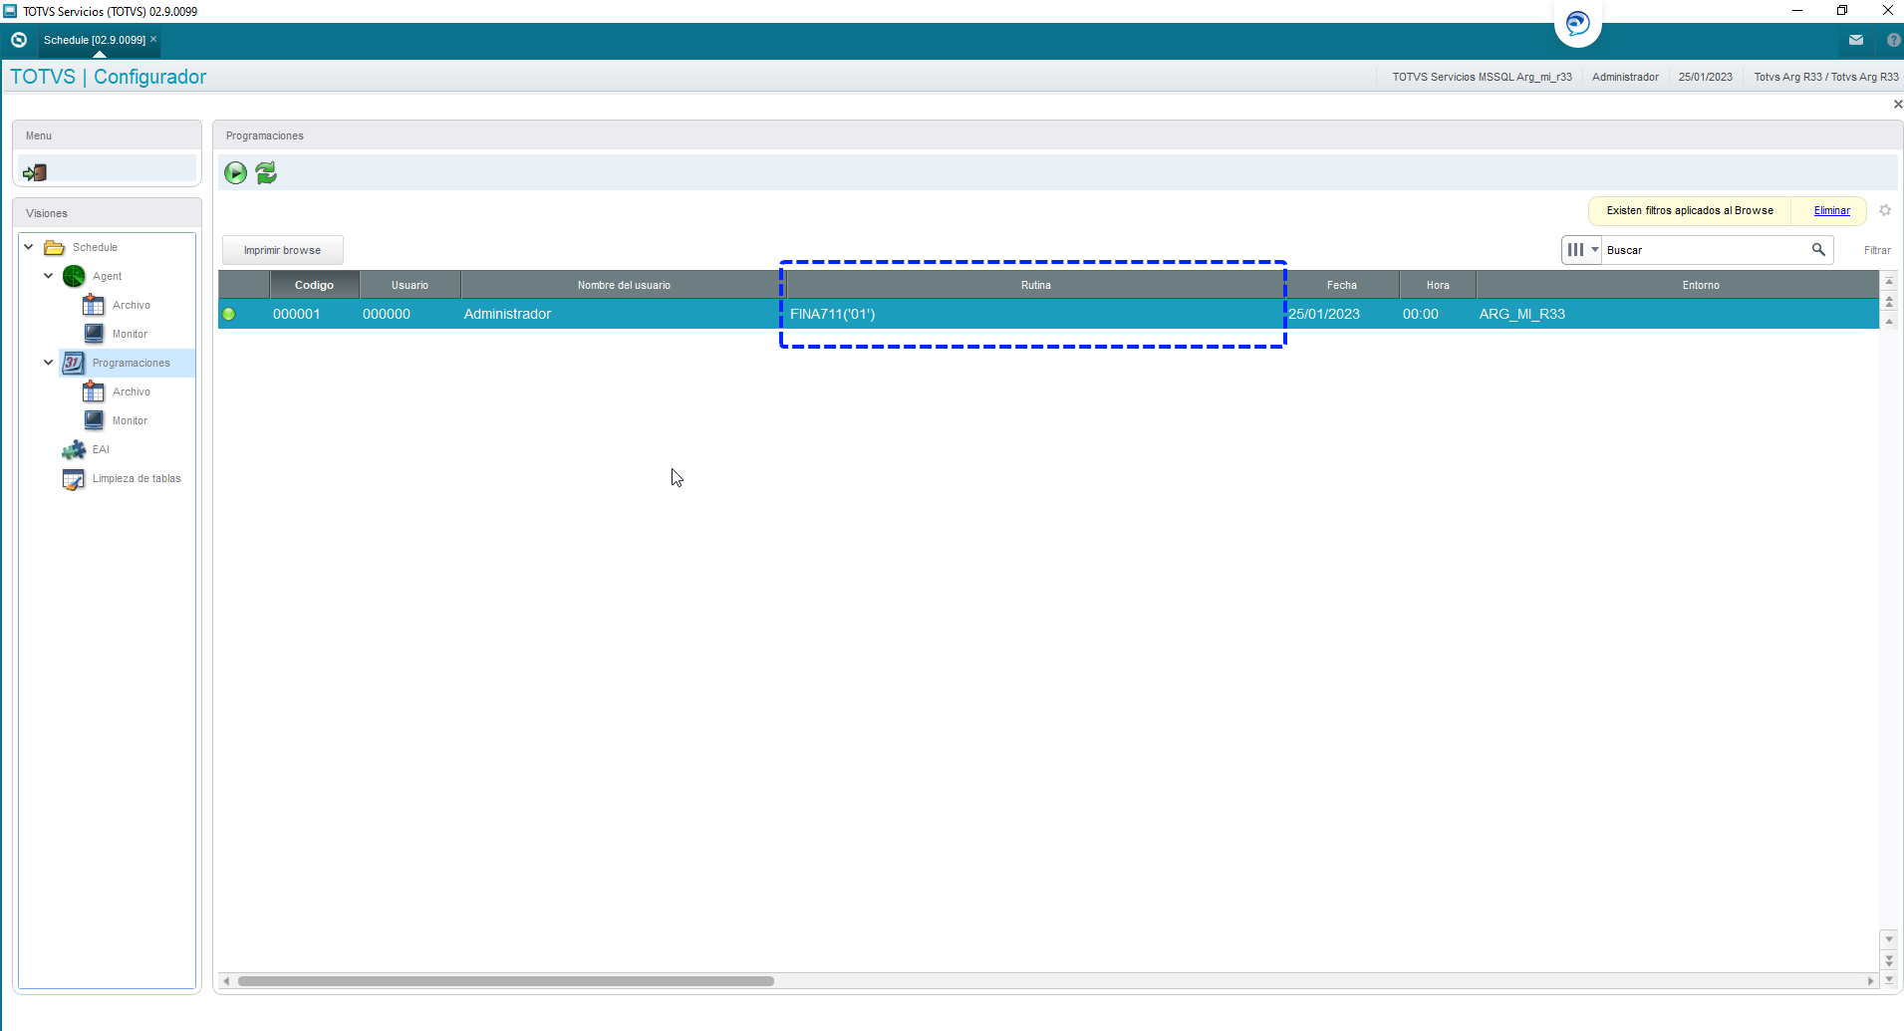The height and width of the screenshot is (1031, 1904).
Task: Open the column selector dropdown
Action: click(x=1582, y=250)
